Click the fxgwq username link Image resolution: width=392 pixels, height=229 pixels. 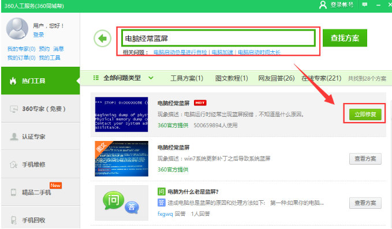click(x=165, y=214)
